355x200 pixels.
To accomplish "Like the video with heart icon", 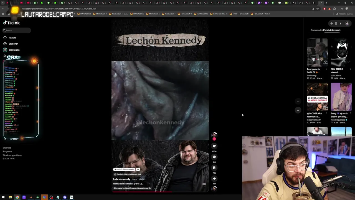I will tap(214, 146).
